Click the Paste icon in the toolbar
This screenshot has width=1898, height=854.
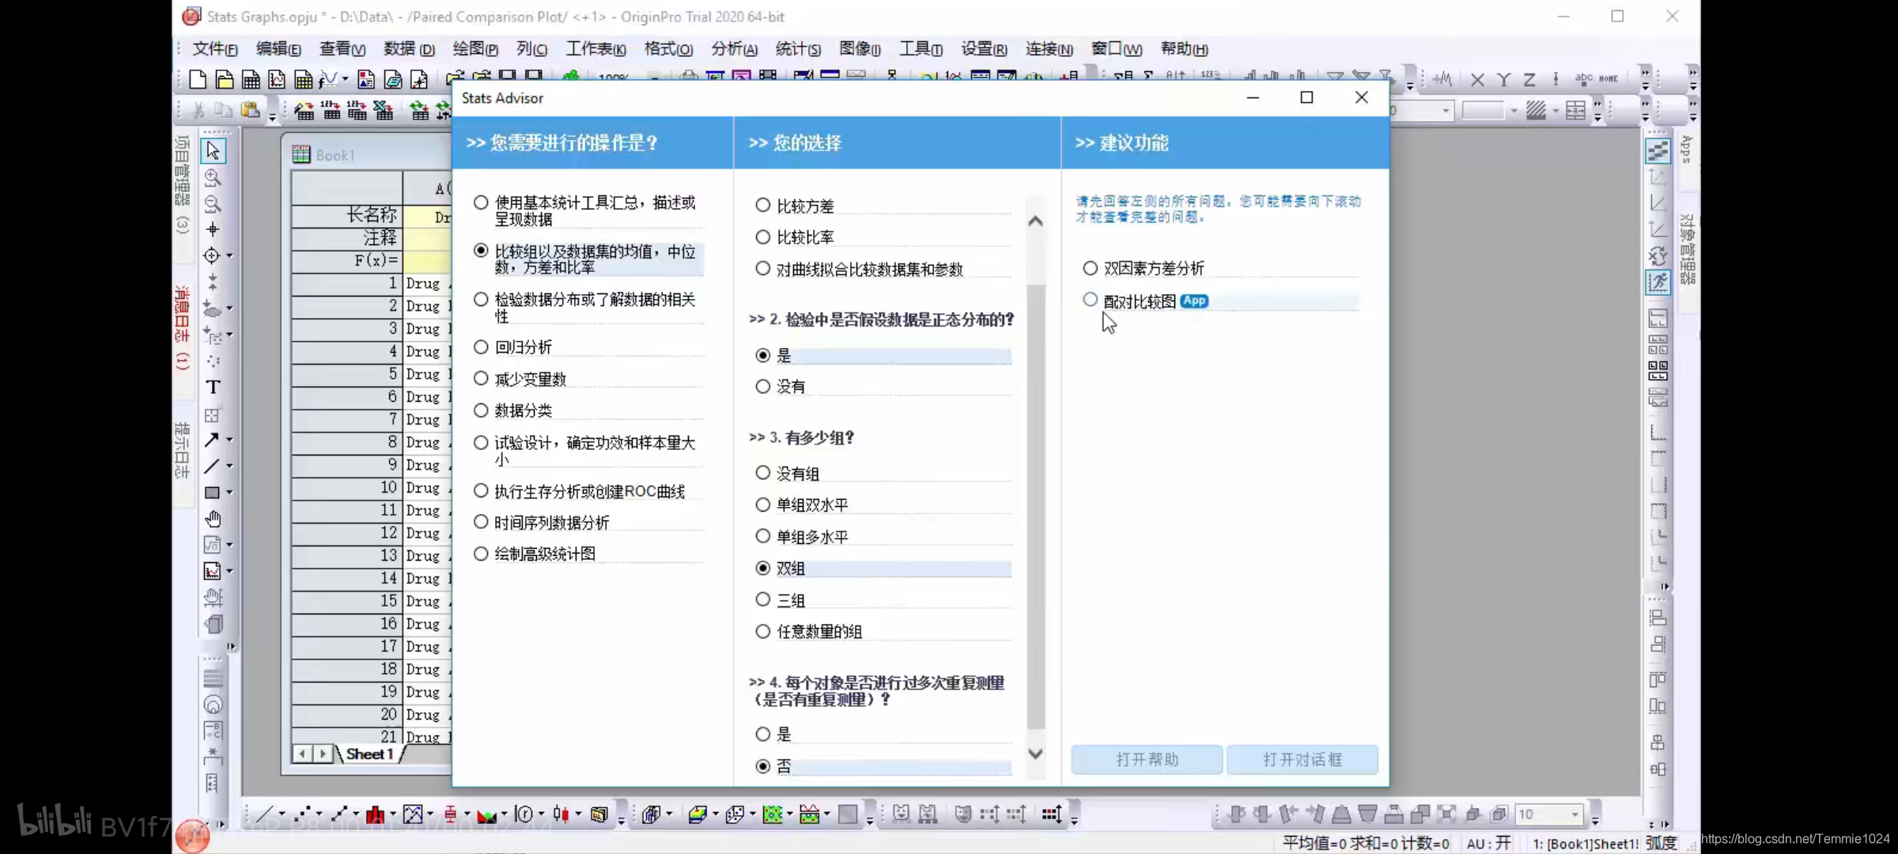click(x=250, y=111)
